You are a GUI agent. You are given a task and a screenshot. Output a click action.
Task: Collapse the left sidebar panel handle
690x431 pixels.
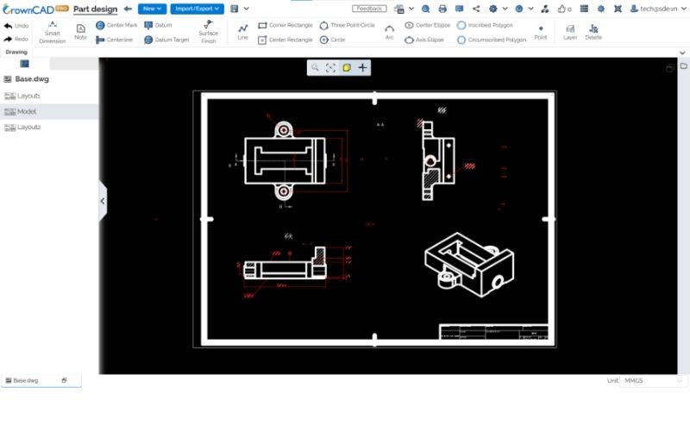pos(103,202)
